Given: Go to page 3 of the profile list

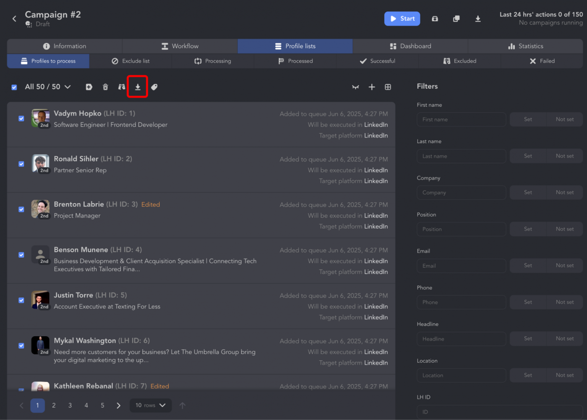Looking at the screenshot, I should click(x=70, y=405).
